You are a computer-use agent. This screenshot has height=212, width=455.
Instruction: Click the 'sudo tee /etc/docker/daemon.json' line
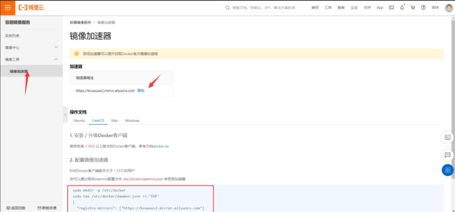(116, 196)
